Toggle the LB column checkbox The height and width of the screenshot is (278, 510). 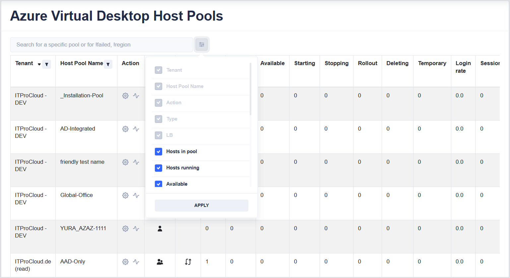(x=159, y=135)
